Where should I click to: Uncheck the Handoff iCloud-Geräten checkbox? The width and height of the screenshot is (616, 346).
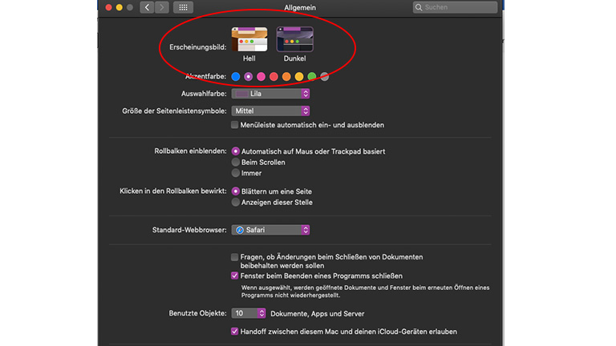click(x=235, y=332)
